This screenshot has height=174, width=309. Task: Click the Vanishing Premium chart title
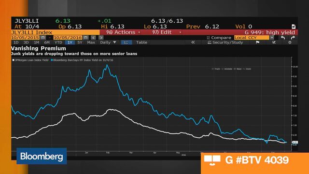click(39, 48)
